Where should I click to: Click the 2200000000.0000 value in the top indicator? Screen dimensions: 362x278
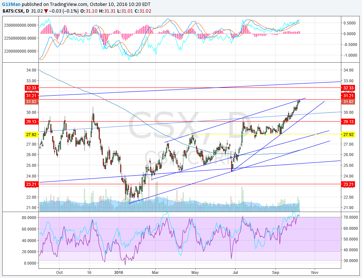(x=20, y=51)
